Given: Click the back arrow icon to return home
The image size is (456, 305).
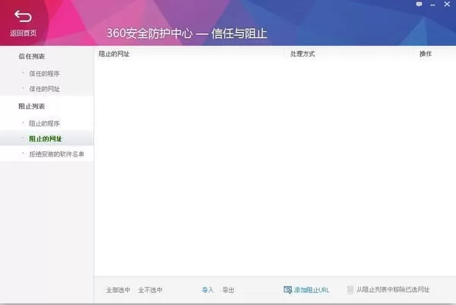Looking at the screenshot, I should pyautogui.click(x=23, y=16).
